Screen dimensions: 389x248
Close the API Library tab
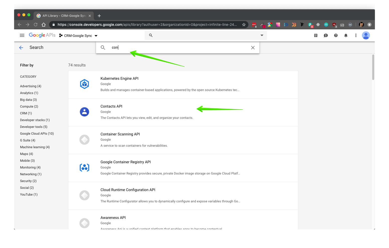point(90,16)
